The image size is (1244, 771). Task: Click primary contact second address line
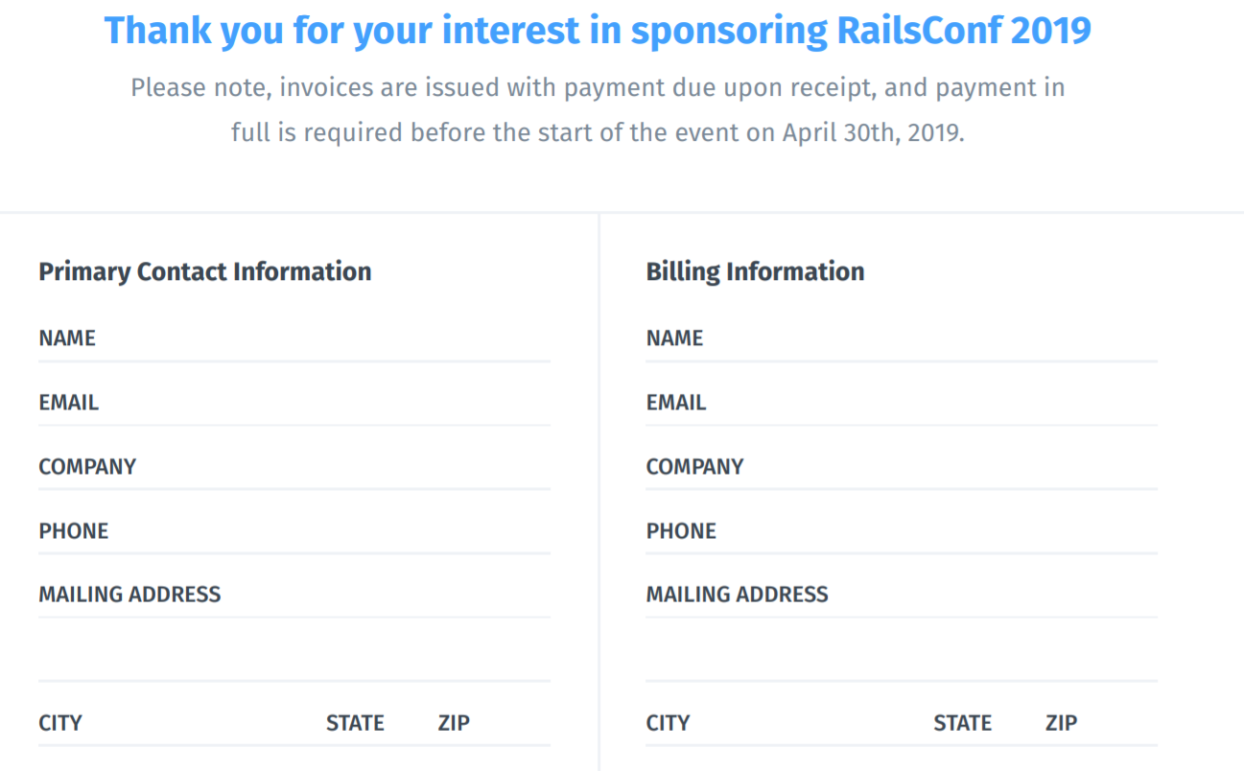pyautogui.click(x=293, y=659)
